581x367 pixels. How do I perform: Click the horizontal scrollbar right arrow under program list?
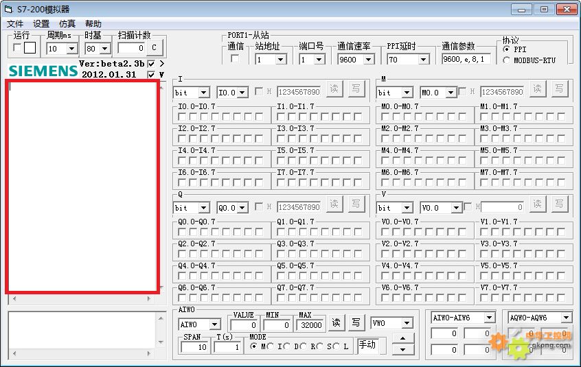click(149, 298)
